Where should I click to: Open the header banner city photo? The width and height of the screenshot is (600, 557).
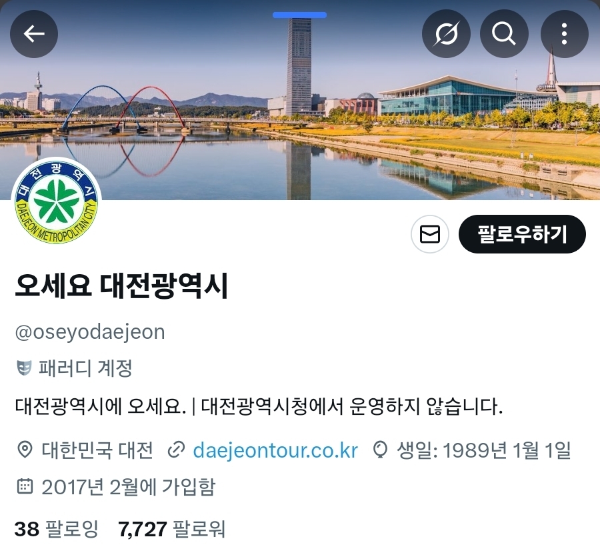[300, 99]
